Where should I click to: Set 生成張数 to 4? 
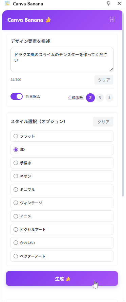tap(109, 98)
